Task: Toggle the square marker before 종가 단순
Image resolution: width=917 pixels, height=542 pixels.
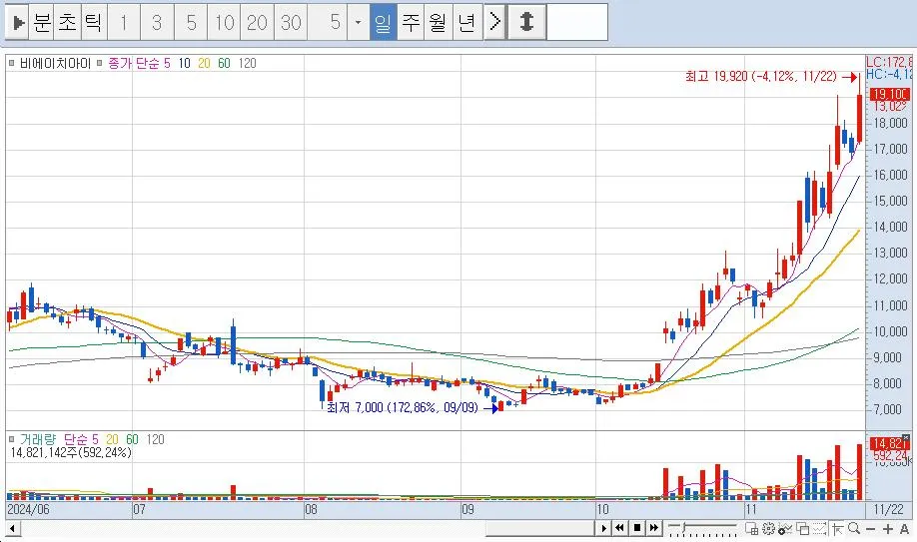Action: point(100,63)
